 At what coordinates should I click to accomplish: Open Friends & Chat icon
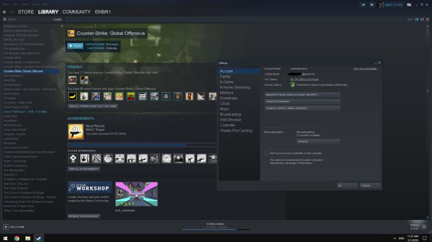coord(424,227)
